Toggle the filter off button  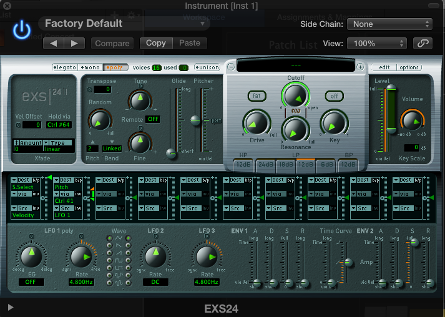[x=335, y=96]
